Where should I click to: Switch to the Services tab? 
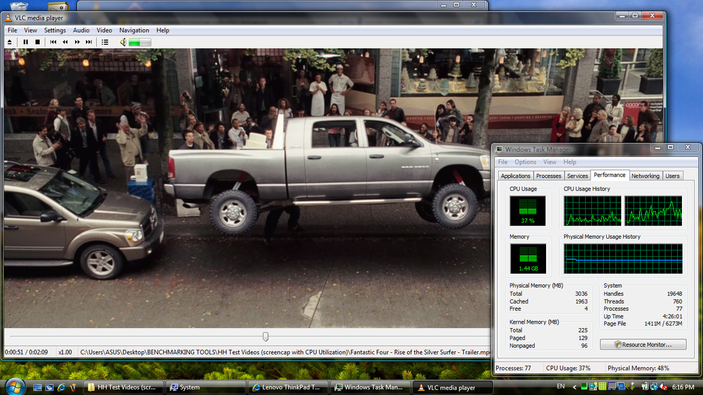577,176
